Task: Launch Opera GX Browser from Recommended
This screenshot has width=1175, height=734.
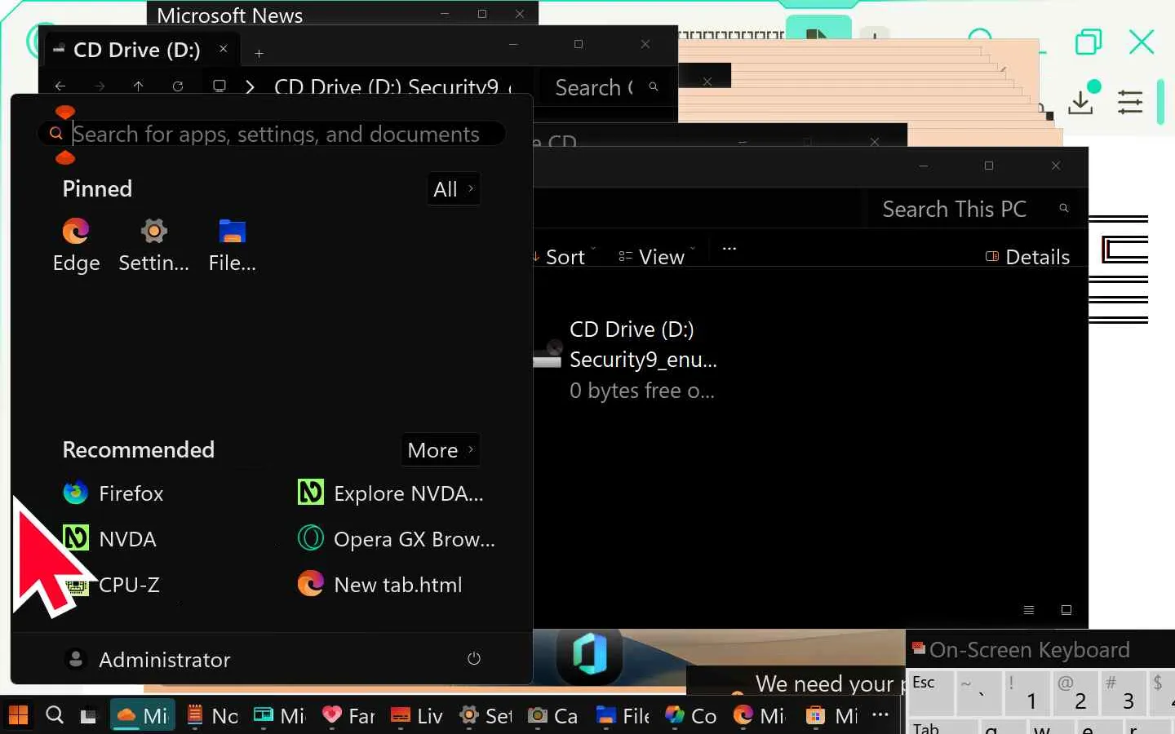Action: pyautogui.click(x=397, y=539)
